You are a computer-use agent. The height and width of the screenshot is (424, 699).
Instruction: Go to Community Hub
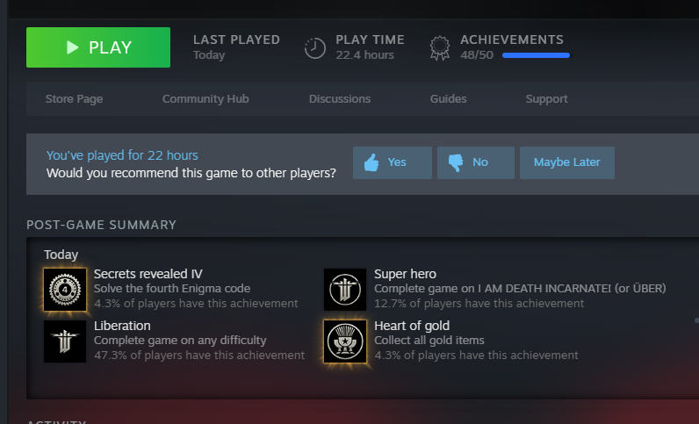click(x=205, y=99)
